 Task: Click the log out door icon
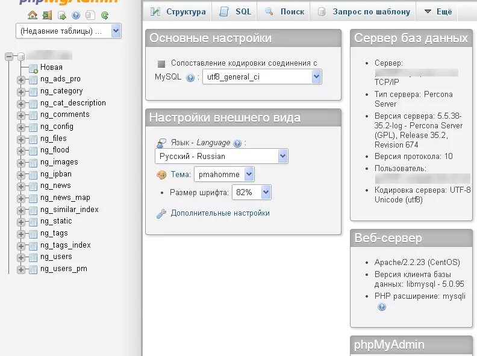point(47,15)
